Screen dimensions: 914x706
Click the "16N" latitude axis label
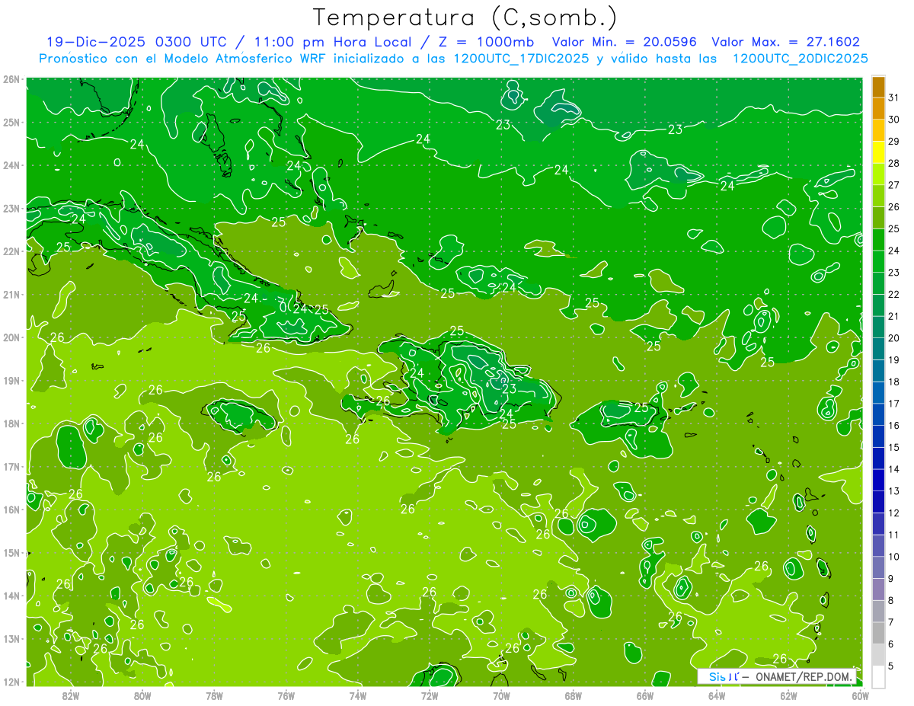[11, 510]
